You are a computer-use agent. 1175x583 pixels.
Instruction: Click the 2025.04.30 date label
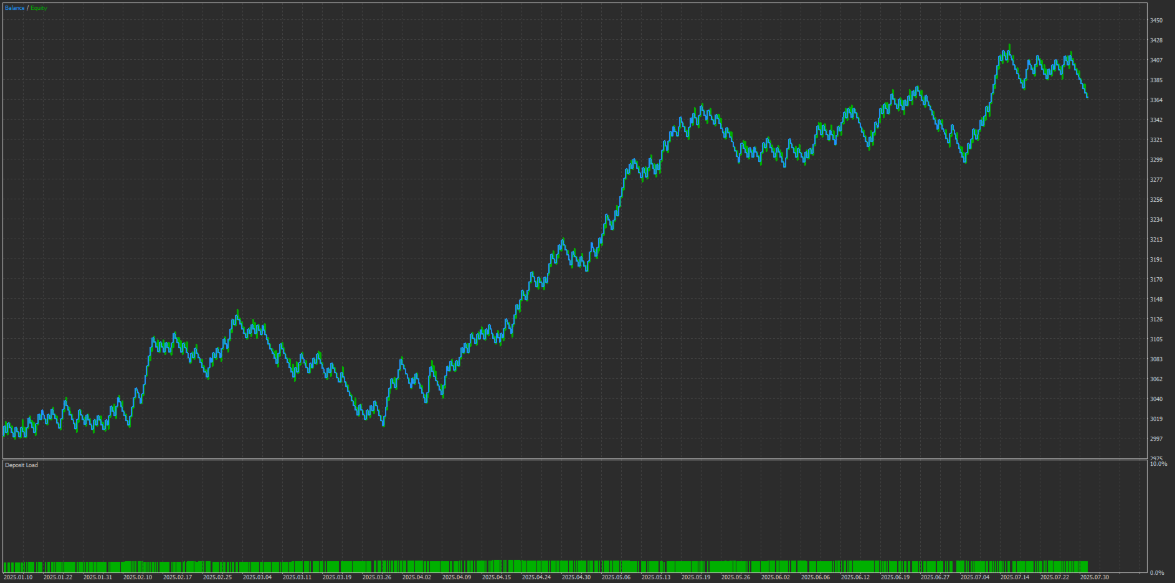coord(576,577)
